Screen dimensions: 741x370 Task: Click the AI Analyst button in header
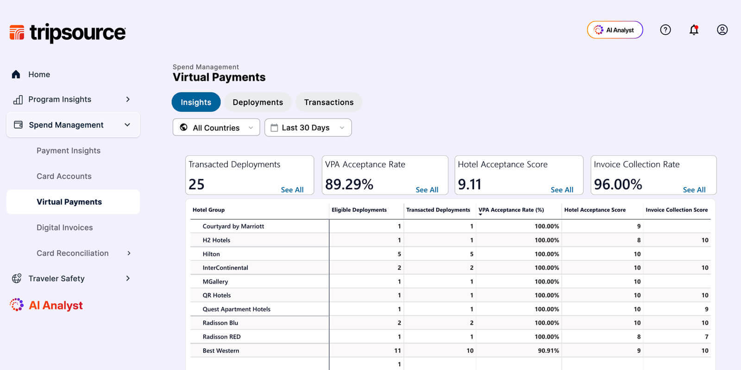615,30
